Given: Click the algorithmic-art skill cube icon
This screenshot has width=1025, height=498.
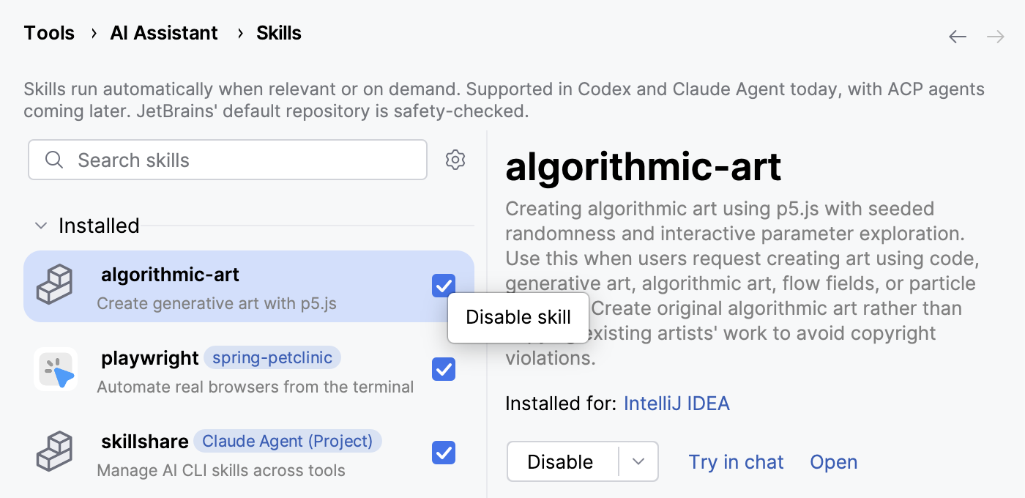Looking at the screenshot, I should (55, 286).
